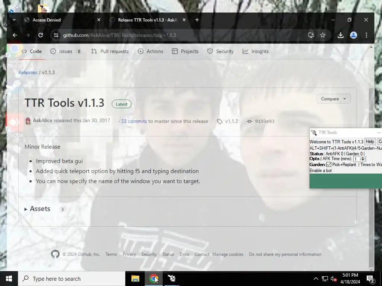Click AFK Time minutes input field

[357, 159]
